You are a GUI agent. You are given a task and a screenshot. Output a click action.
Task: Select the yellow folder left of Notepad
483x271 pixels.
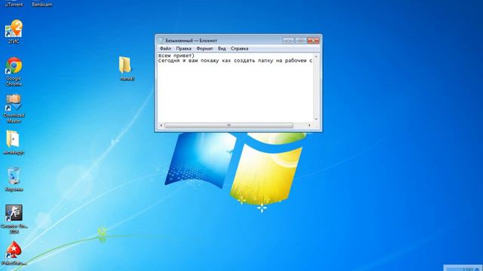click(x=125, y=69)
